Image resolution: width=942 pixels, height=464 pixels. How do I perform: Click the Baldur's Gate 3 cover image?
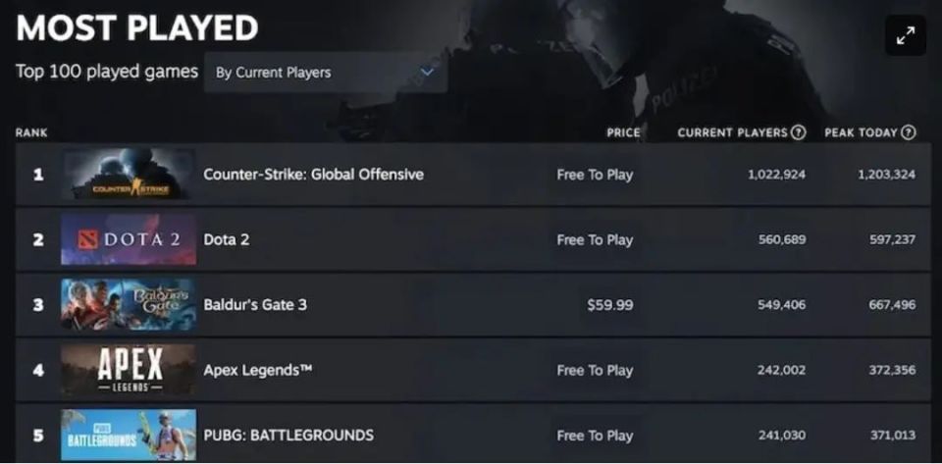click(x=129, y=304)
